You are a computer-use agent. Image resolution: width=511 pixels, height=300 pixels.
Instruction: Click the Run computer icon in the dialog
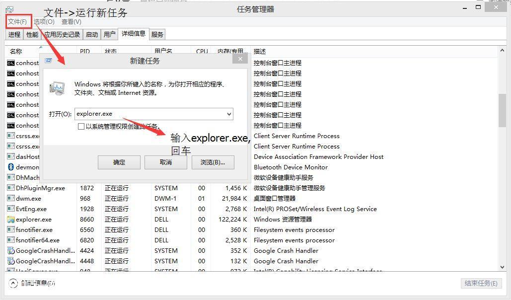(57, 88)
